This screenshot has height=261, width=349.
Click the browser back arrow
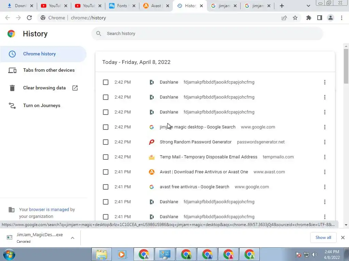[7, 18]
